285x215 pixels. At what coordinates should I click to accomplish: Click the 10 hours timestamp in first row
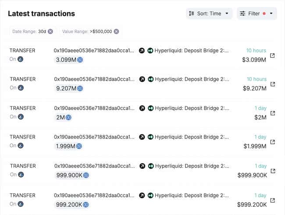pos(256,50)
